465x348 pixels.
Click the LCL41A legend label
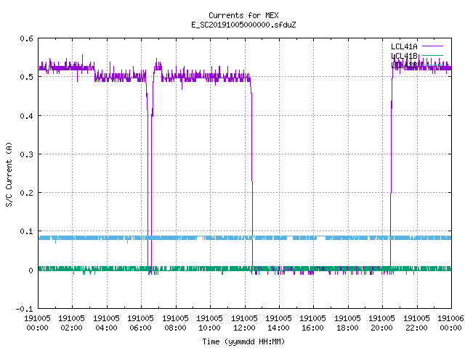click(404, 46)
